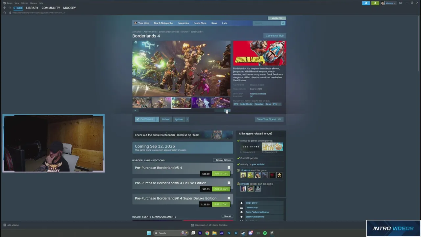Go back with the navigation arrow
The height and width of the screenshot is (237, 421).
4,8
